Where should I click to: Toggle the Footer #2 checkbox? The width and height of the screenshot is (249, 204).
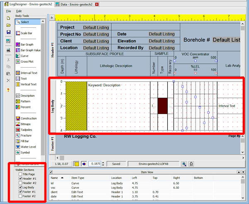click(x=20, y=196)
